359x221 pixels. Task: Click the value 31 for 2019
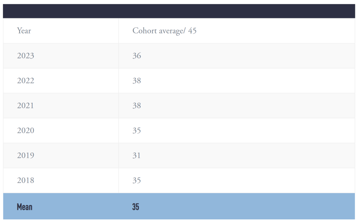coord(137,156)
